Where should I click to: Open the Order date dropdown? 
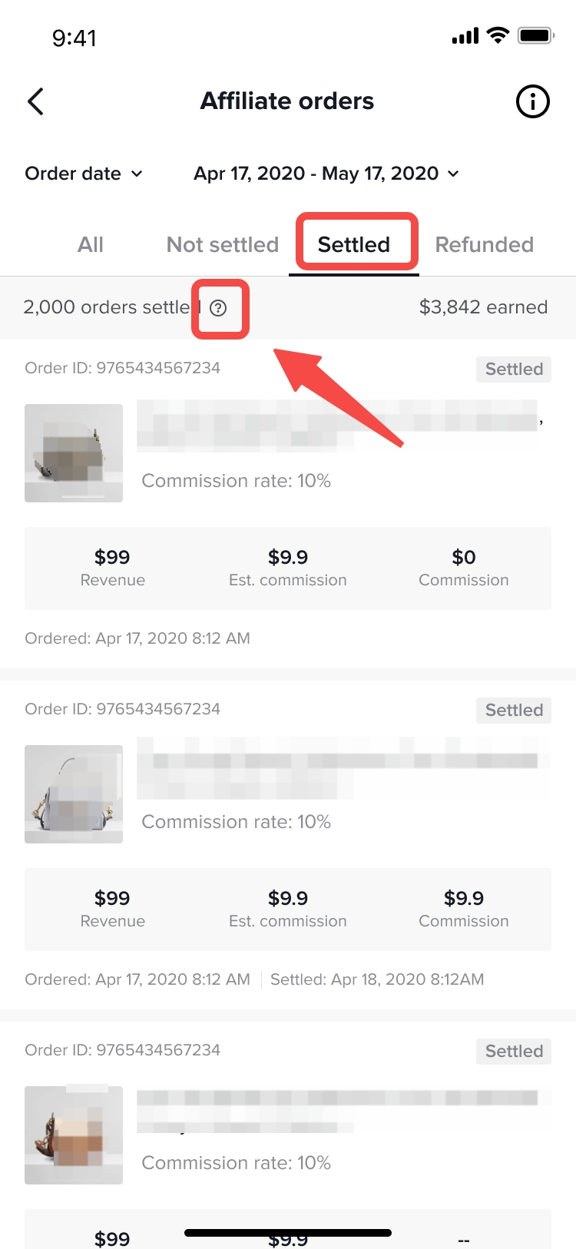pyautogui.click(x=84, y=174)
